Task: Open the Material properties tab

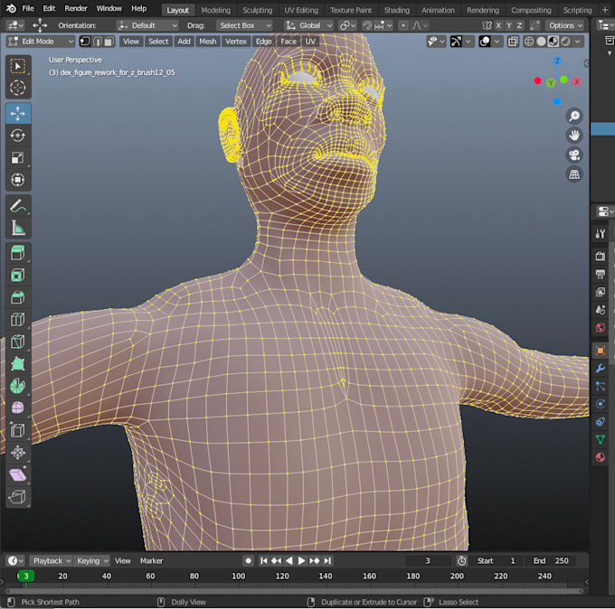Action: tap(601, 457)
